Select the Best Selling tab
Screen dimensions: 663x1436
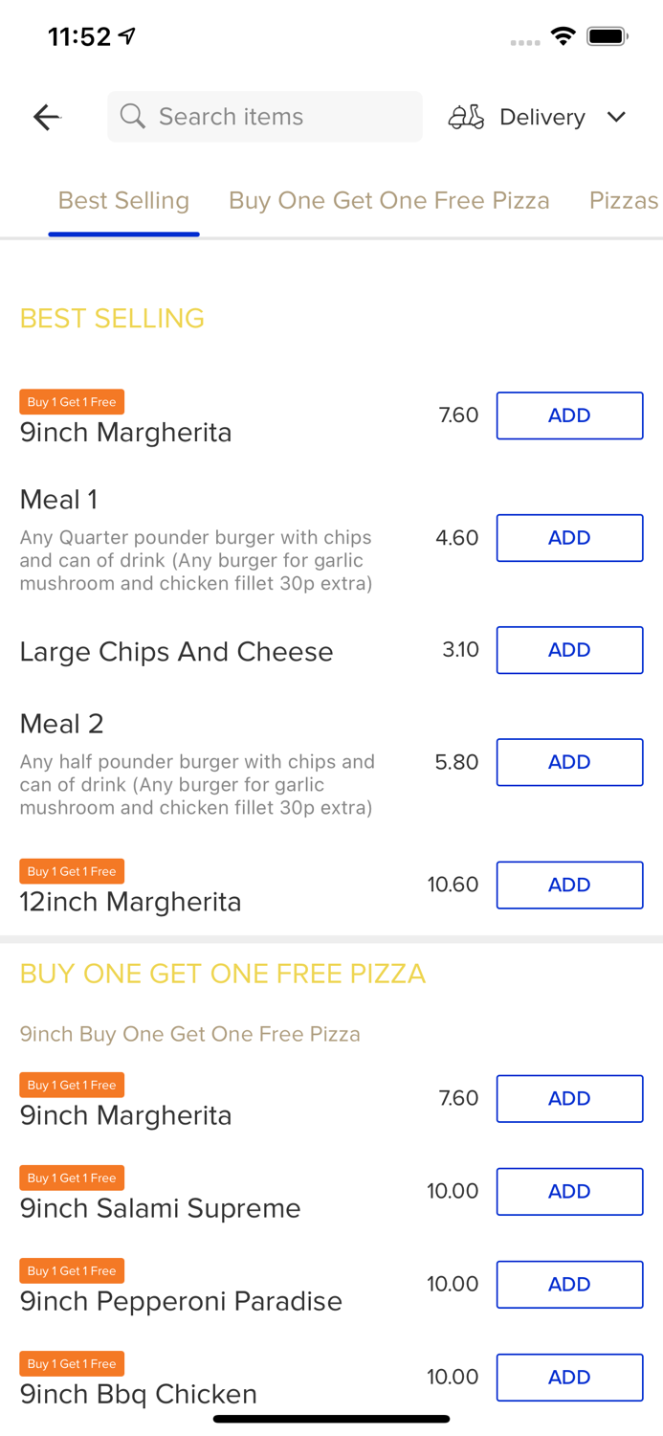coord(123,201)
